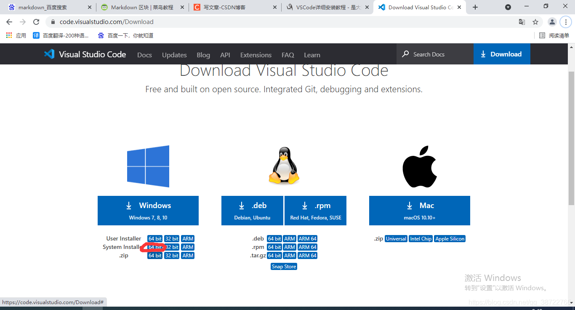
Task: Click the browser forward arrow
Action: tap(23, 22)
